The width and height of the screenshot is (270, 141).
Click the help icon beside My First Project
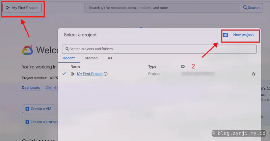tap(106, 74)
